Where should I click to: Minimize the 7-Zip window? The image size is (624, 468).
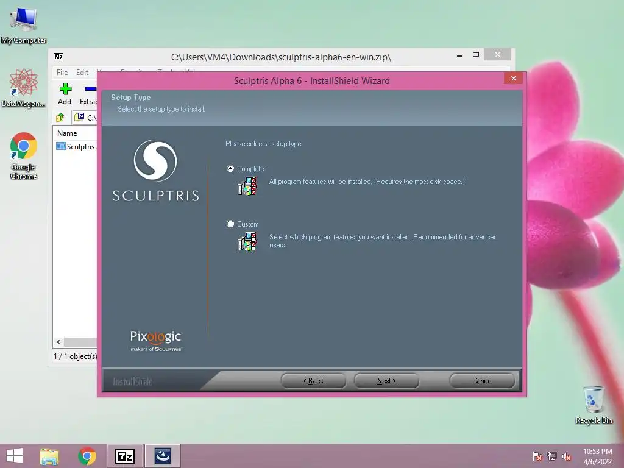459,55
